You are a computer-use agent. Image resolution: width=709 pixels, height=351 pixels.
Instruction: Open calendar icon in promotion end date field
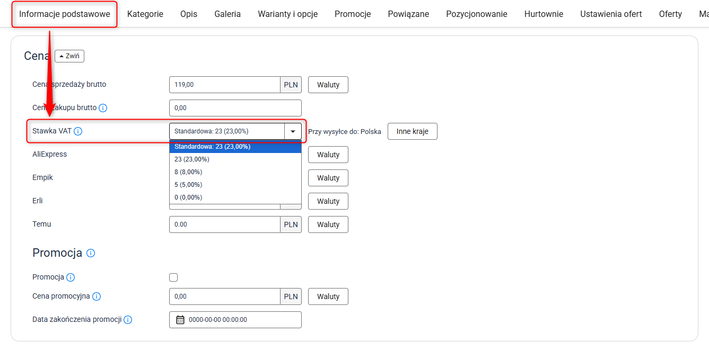click(x=180, y=320)
